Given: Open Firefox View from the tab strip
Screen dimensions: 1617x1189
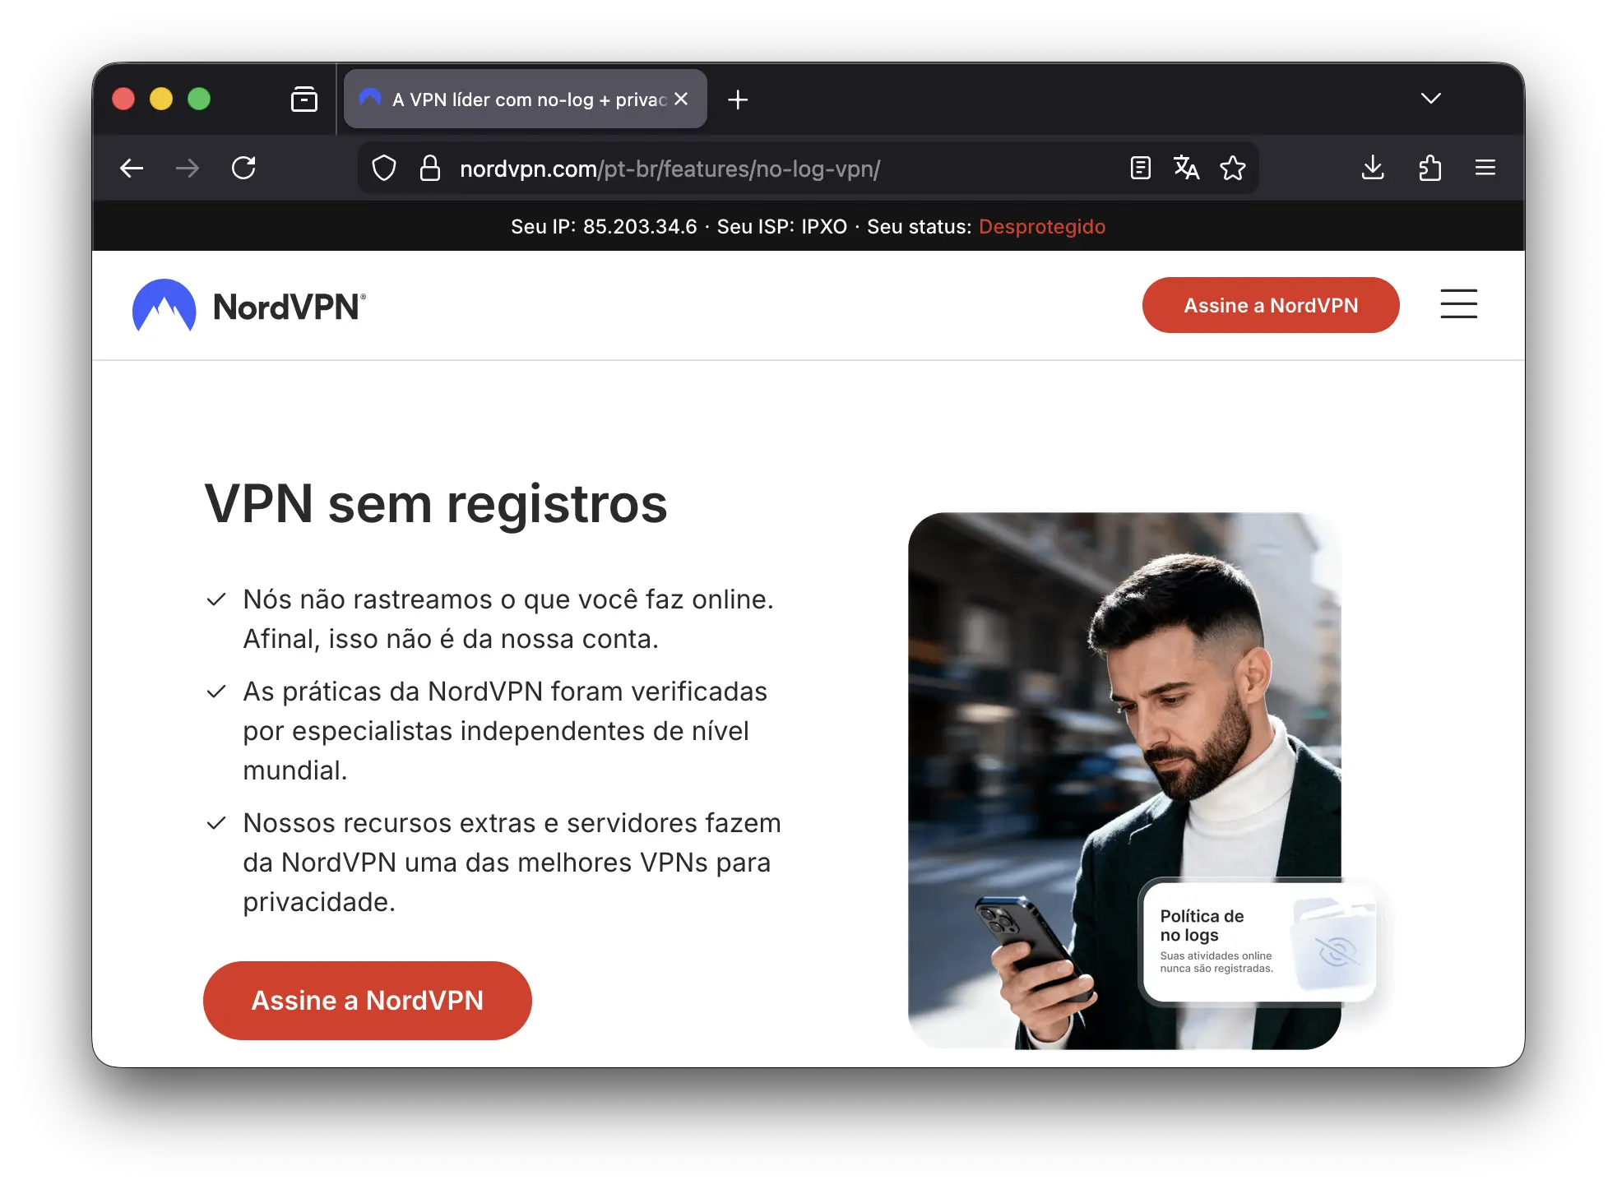Looking at the screenshot, I should [x=303, y=99].
